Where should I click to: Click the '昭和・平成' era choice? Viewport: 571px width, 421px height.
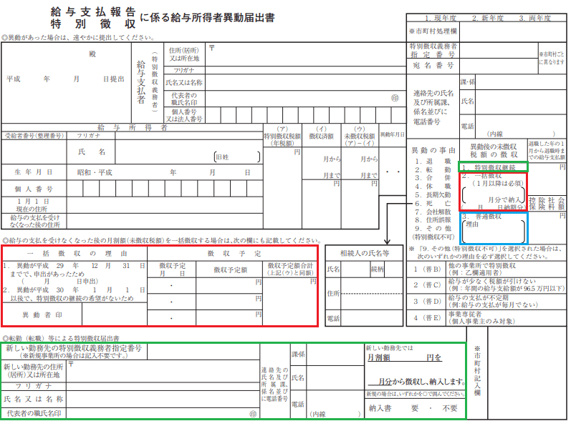tap(95, 172)
